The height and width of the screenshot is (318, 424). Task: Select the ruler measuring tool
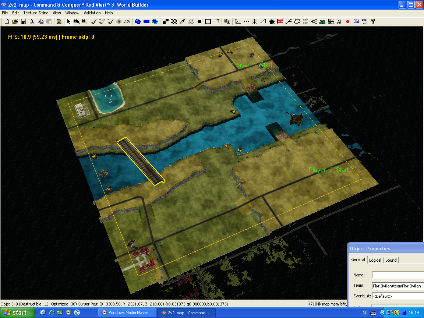pos(59,22)
